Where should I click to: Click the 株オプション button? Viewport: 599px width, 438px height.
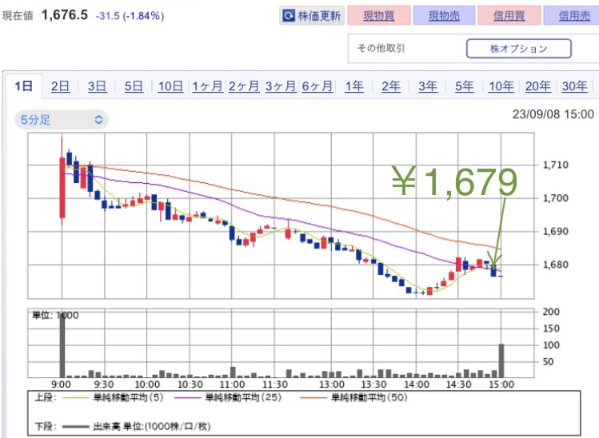click(x=519, y=49)
